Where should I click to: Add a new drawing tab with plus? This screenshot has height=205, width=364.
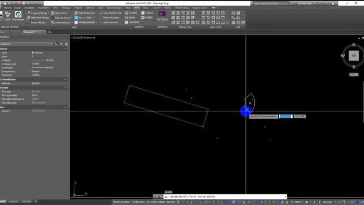click(x=49, y=32)
